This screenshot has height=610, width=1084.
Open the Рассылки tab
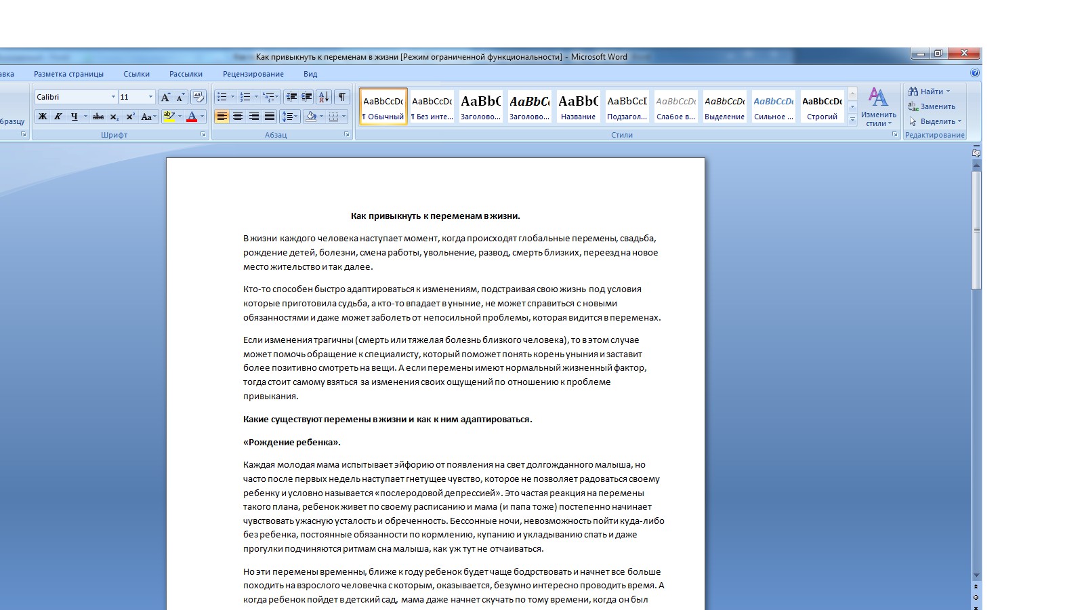click(186, 74)
